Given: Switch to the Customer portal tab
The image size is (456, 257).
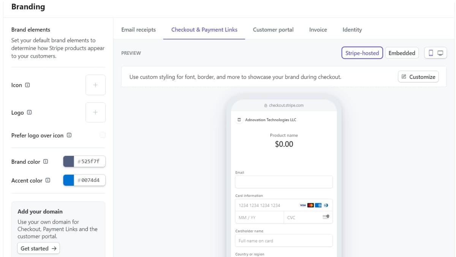Looking at the screenshot, I should 273,30.
